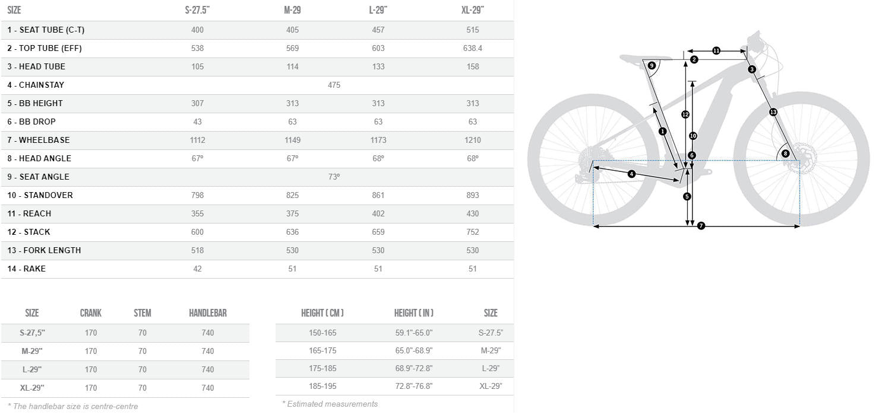The height and width of the screenshot is (415, 879).
Task: Select the S-27.5" size column header
Action: click(x=197, y=10)
